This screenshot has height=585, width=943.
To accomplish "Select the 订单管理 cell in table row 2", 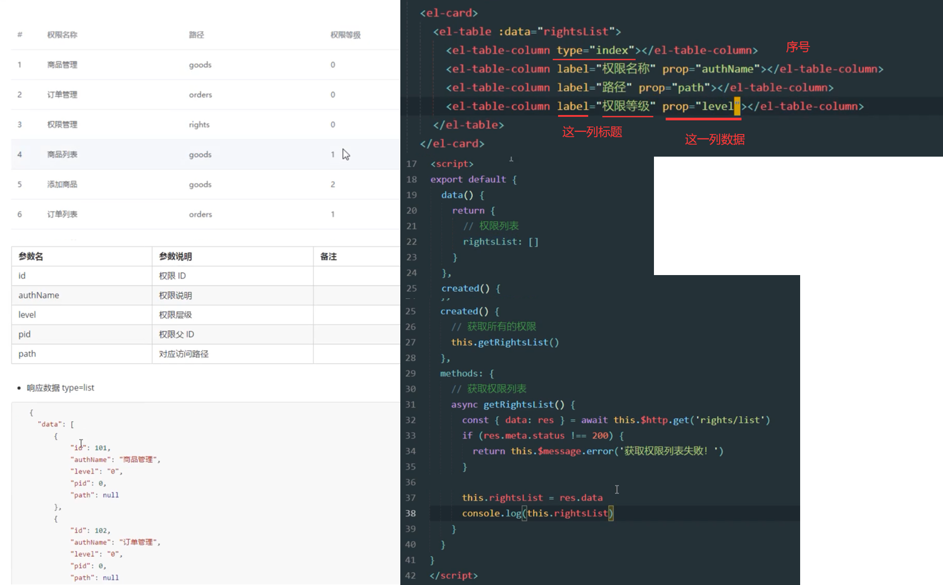I will [62, 95].
